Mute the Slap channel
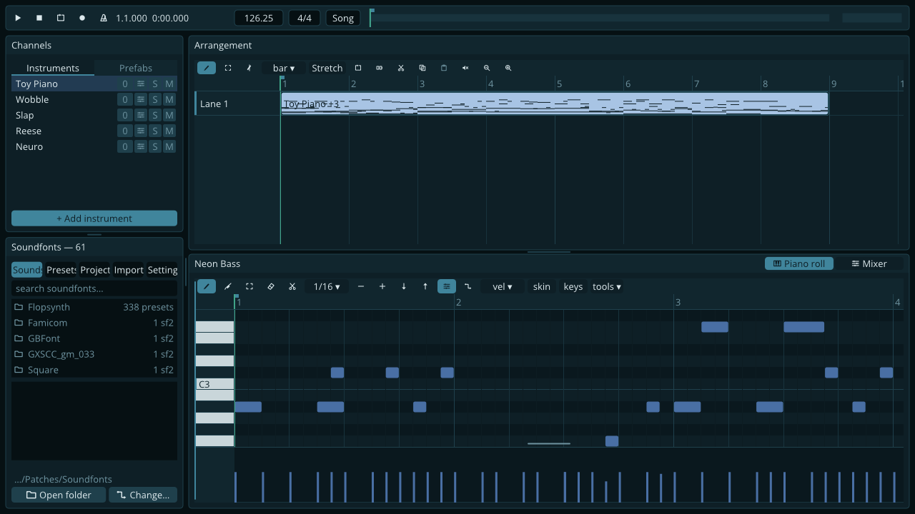Screen dimensions: 915x514 [169, 115]
